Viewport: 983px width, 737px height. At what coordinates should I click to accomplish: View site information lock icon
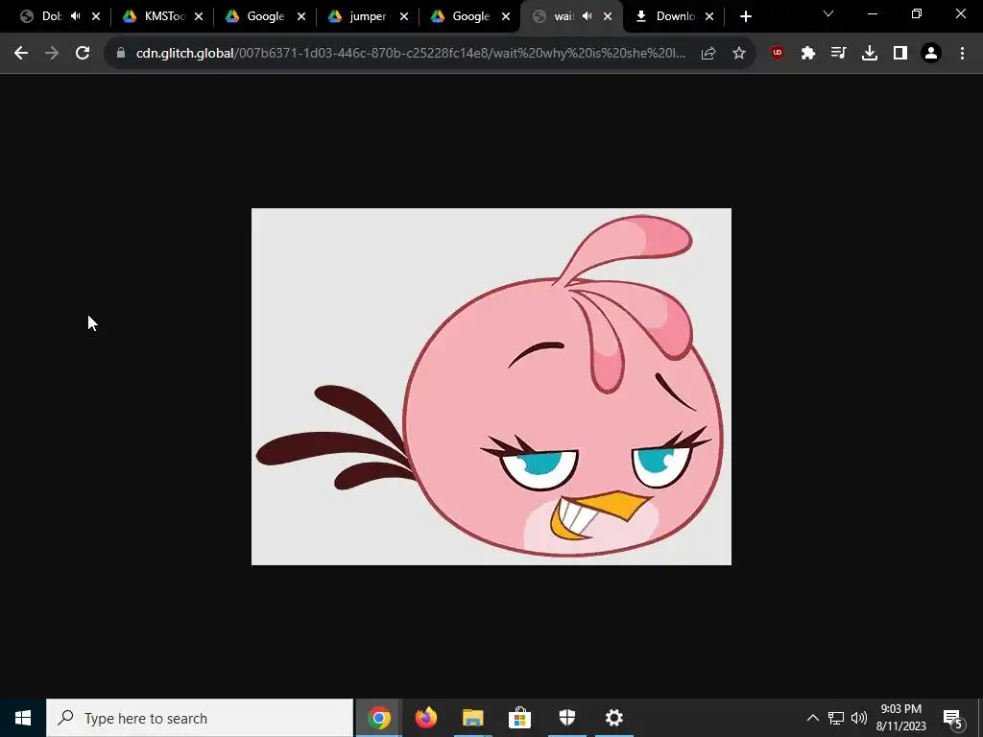121,54
